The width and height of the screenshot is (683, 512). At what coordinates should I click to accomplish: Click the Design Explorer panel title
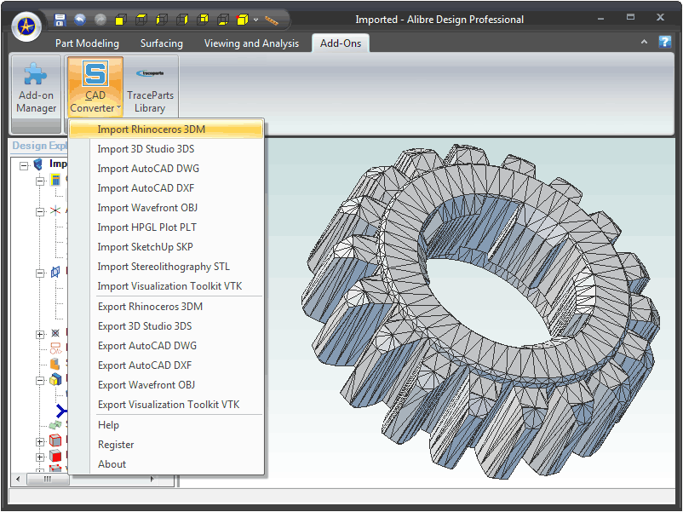(40, 146)
